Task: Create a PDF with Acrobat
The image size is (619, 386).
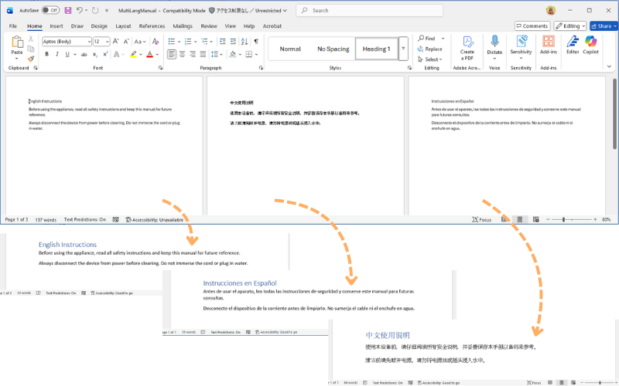Action: click(x=467, y=48)
